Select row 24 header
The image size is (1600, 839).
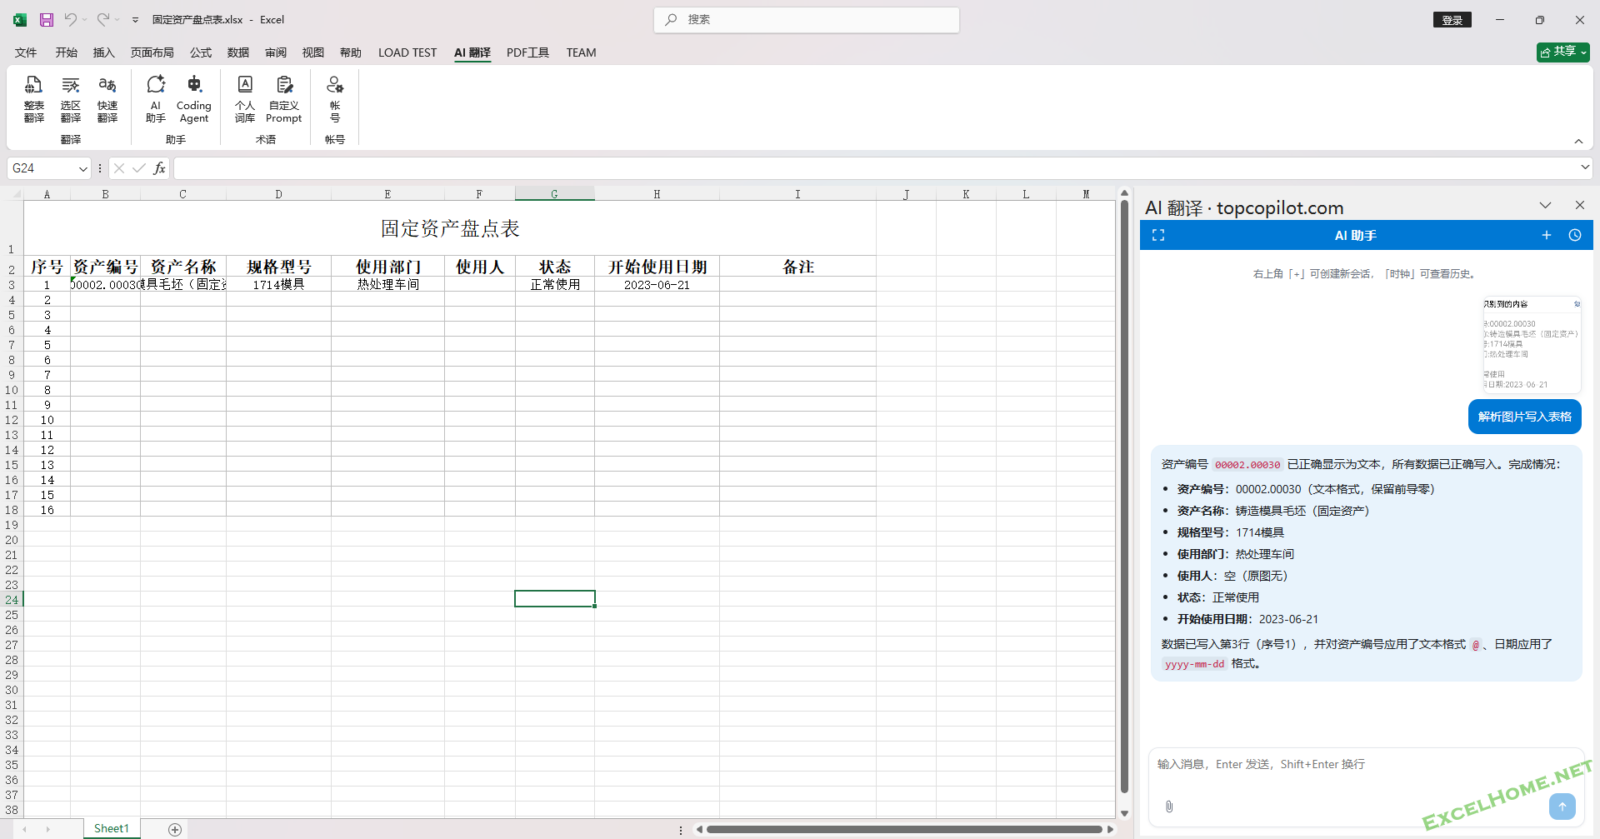click(12, 599)
